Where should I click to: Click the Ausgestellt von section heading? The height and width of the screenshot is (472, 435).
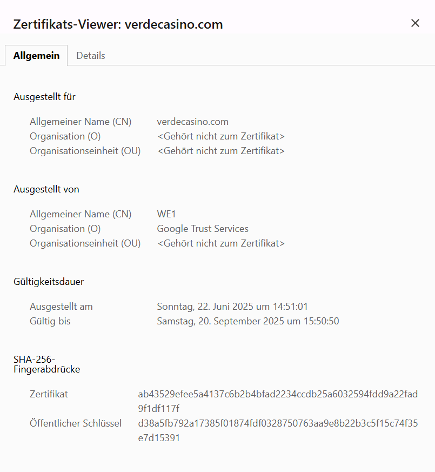coord(46,189)
